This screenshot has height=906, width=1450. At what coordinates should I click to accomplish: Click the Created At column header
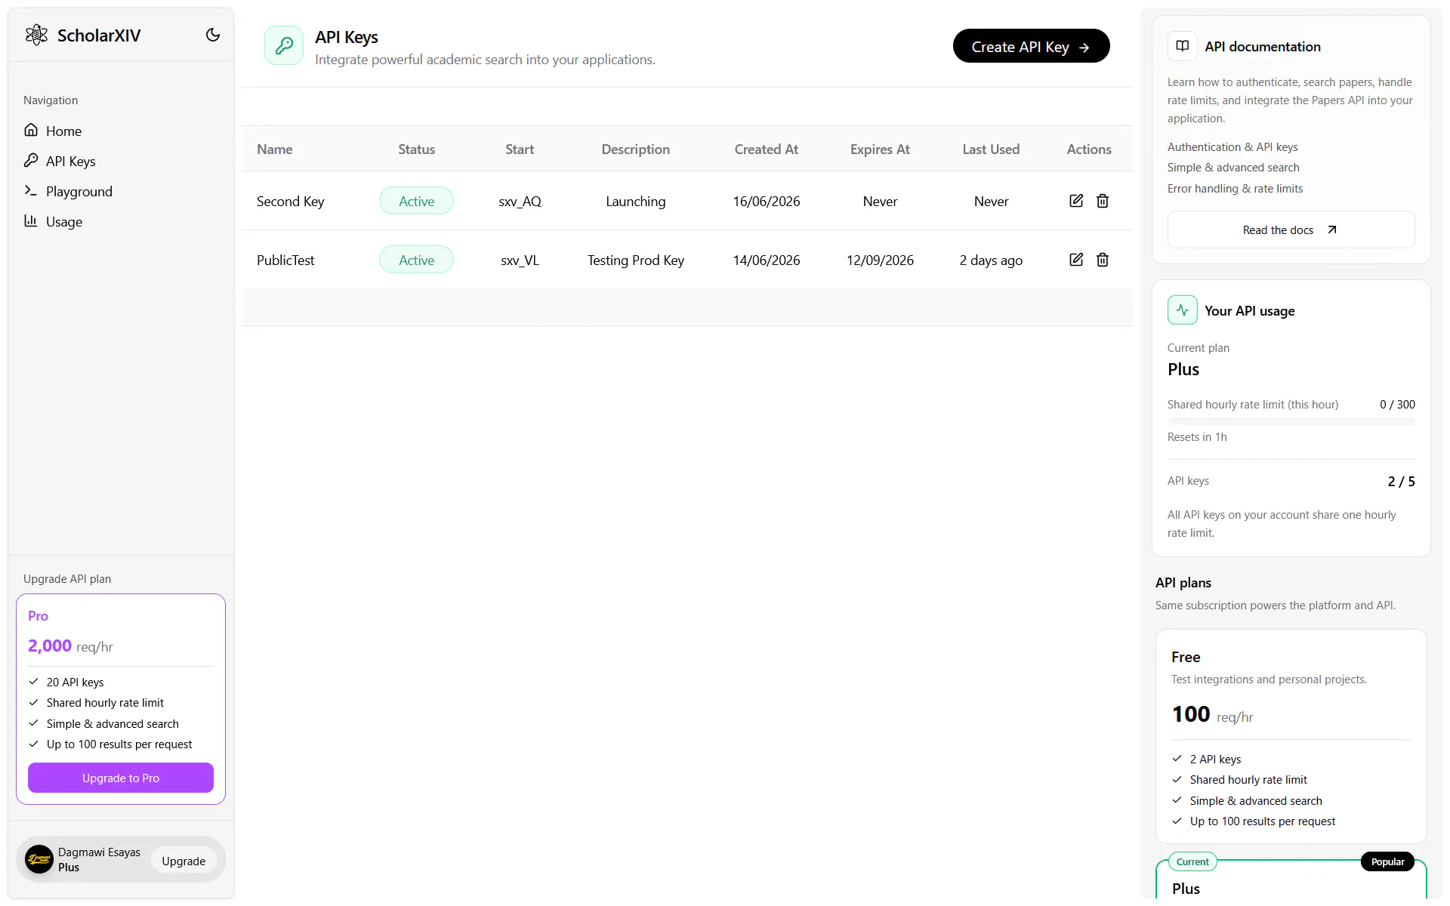(x=766, y=149)
